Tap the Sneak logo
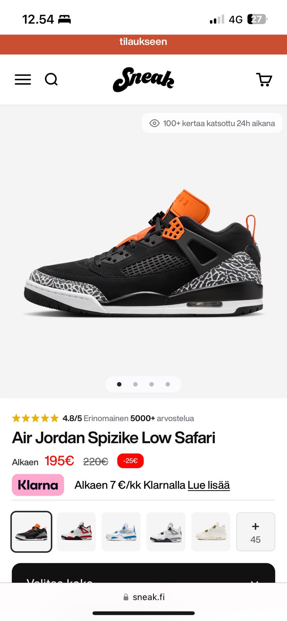287x621 pixels. pos(143,80)
